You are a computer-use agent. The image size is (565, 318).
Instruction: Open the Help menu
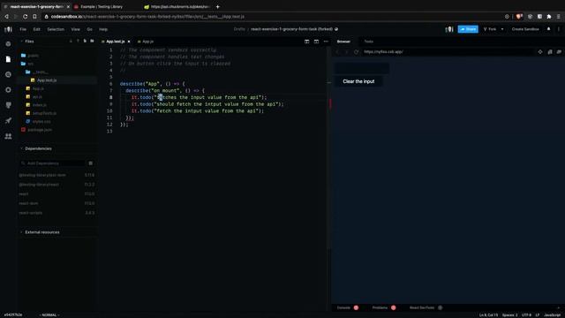tap(103, 29)
